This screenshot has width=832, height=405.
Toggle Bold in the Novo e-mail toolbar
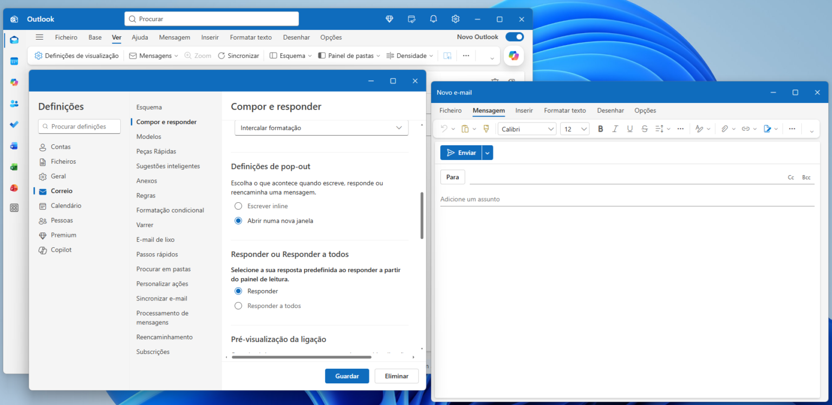600,129
